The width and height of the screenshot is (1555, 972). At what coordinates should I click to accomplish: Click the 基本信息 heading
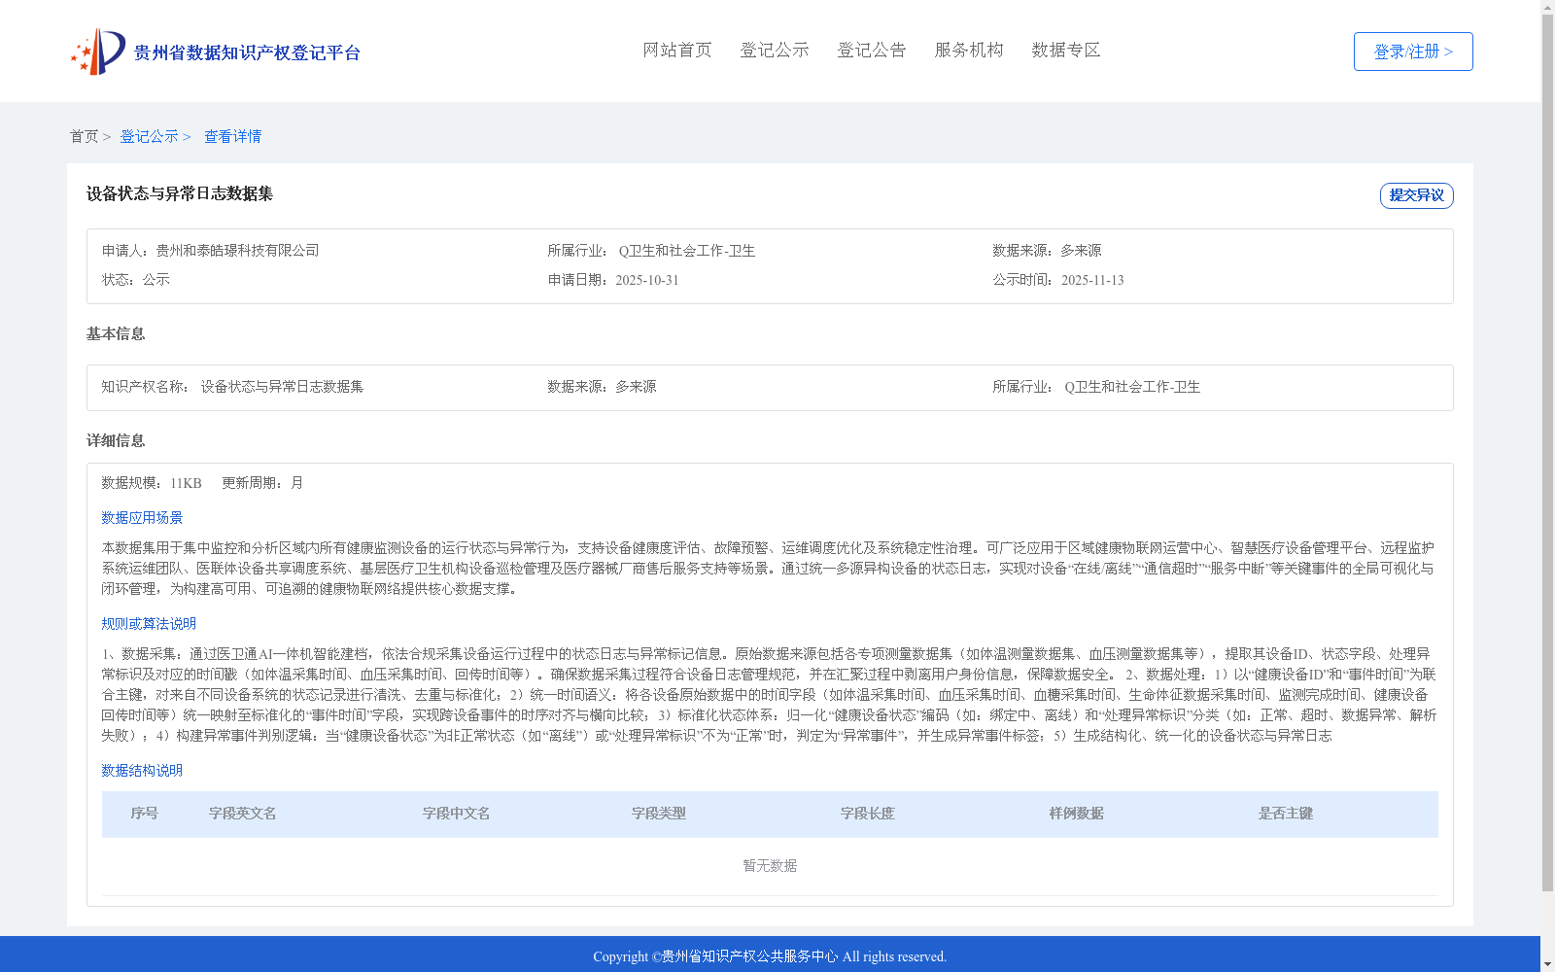116,334
